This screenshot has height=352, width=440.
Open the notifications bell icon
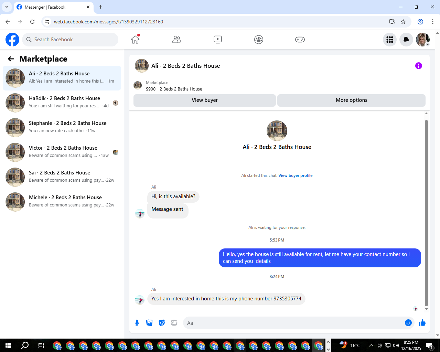click(x=406, y=40)
